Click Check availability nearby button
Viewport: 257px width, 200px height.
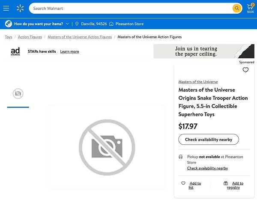(x=209, y=140)
